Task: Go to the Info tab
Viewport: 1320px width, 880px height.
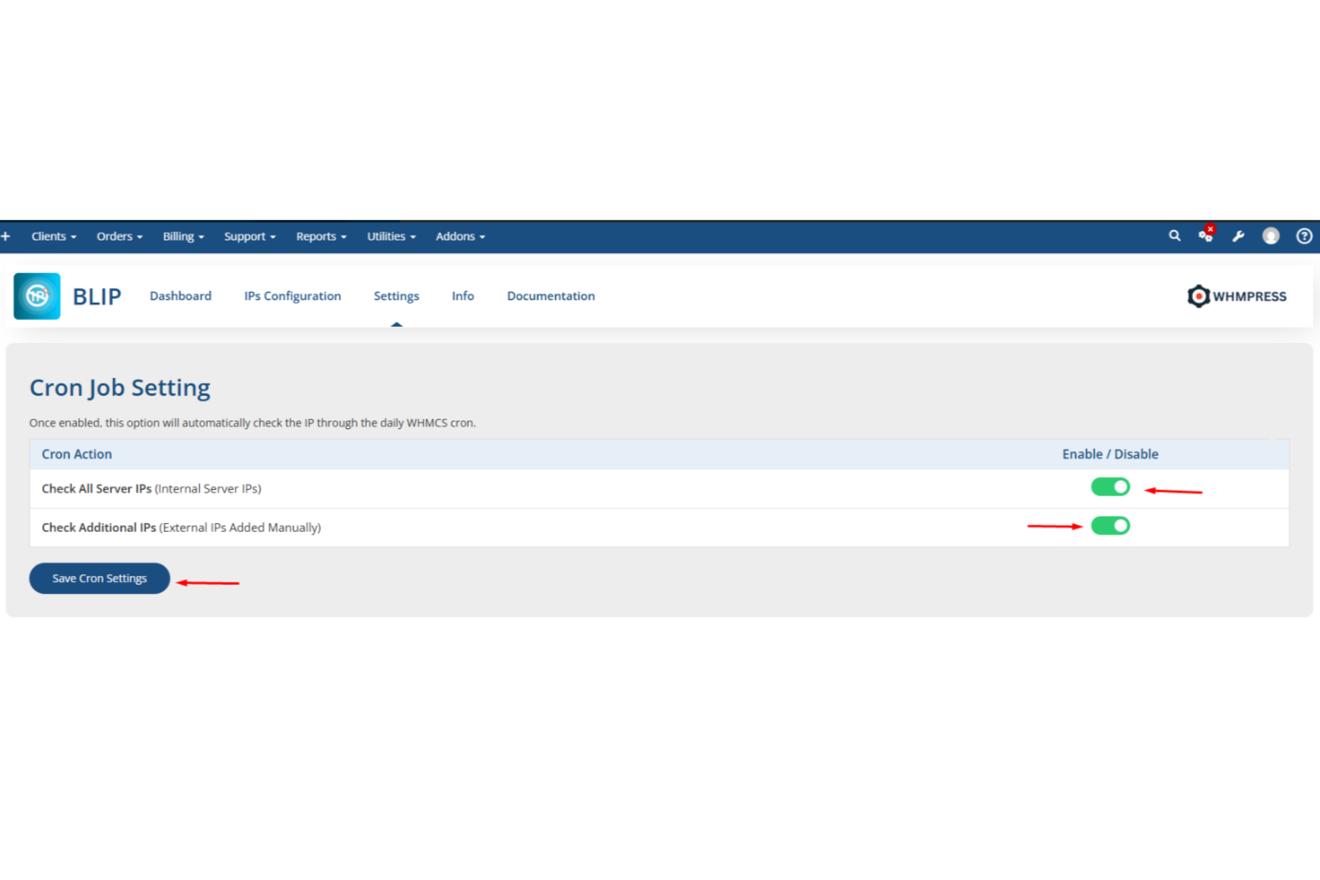Action: 463,296
